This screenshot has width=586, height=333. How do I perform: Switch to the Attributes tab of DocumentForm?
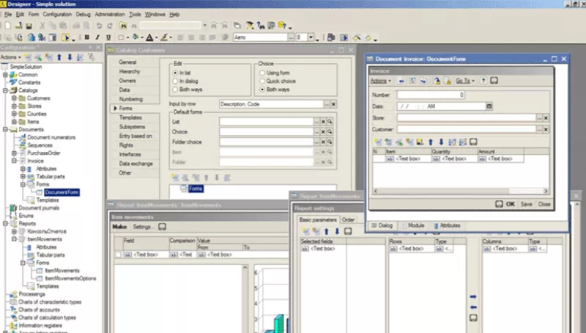click(x=447, y=225)
